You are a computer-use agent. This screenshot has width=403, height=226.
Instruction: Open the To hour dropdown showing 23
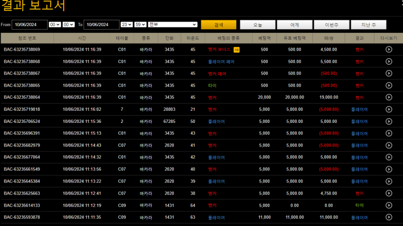[x=126, y=25]
